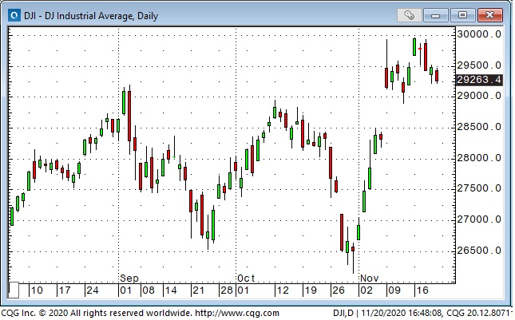Click date label 24 on time axis
Image resolution: width=515 pixels, height=320 pixels.
tap(93, 290)
